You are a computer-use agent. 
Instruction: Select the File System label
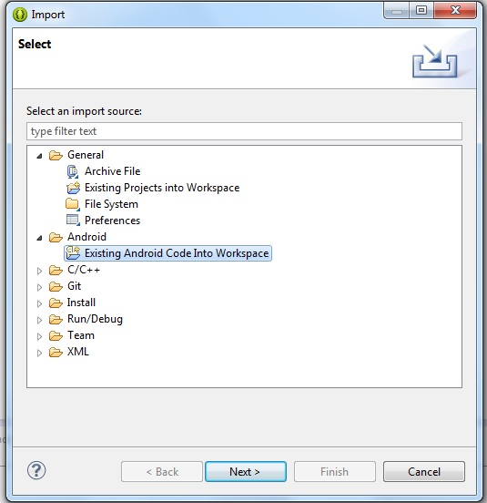coord(111,204)
